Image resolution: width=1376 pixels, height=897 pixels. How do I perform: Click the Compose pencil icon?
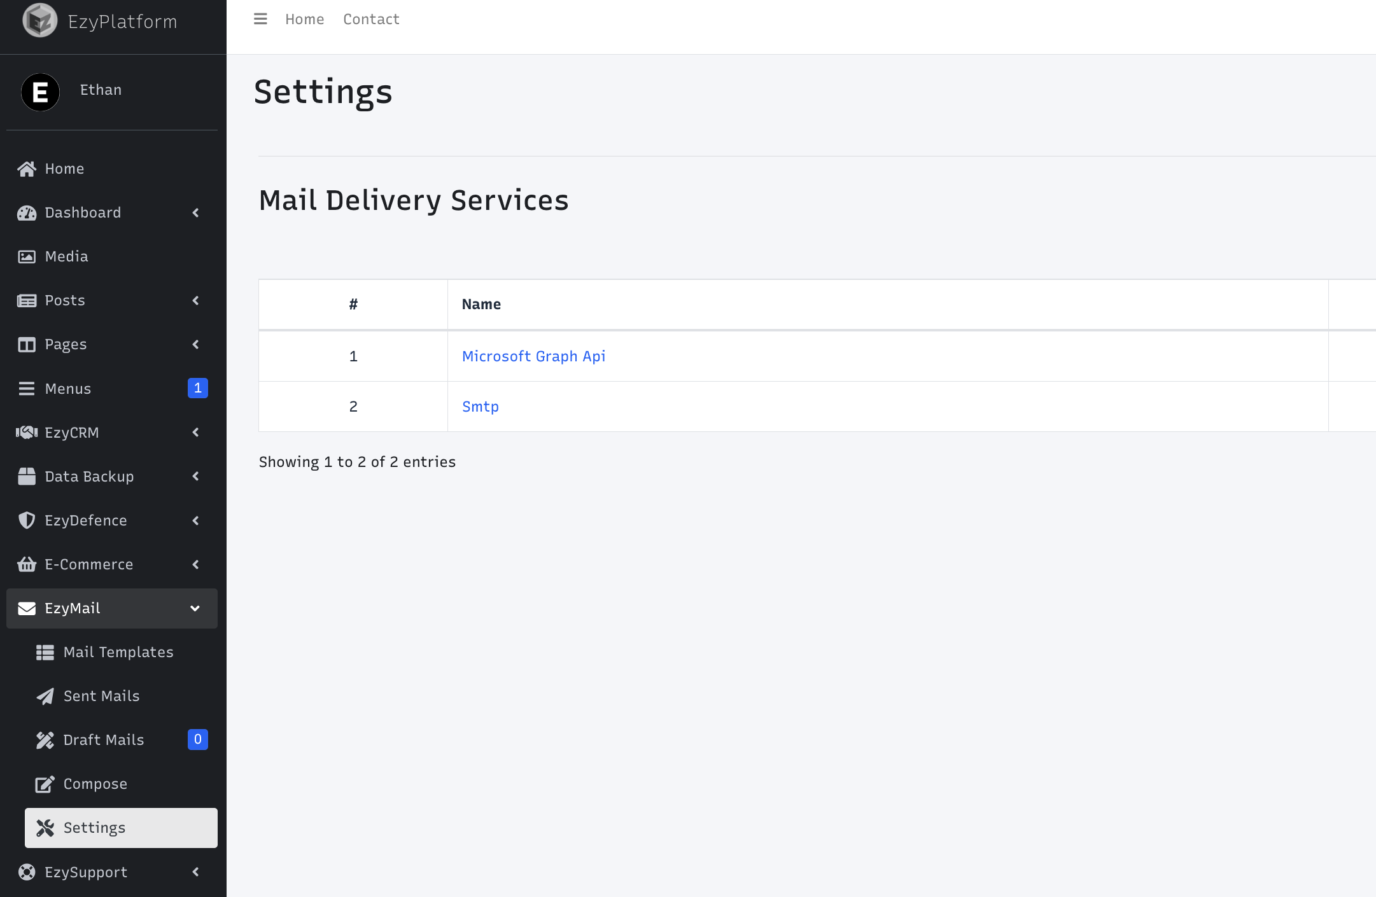45,784
